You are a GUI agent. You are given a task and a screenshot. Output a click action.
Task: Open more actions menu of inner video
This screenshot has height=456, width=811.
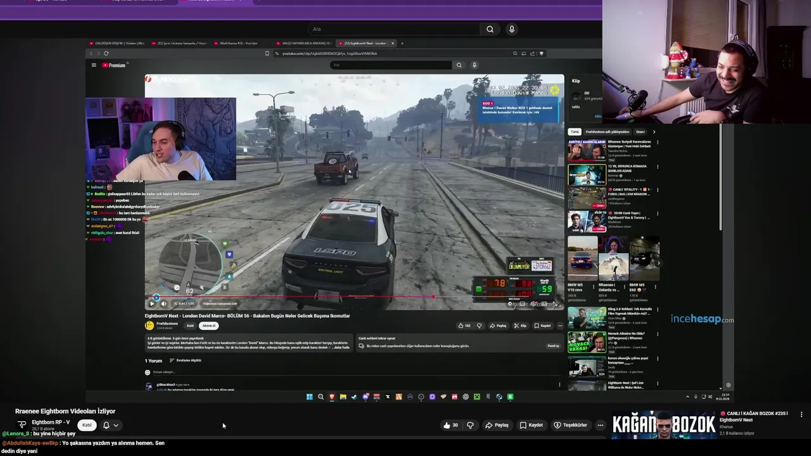559,326
